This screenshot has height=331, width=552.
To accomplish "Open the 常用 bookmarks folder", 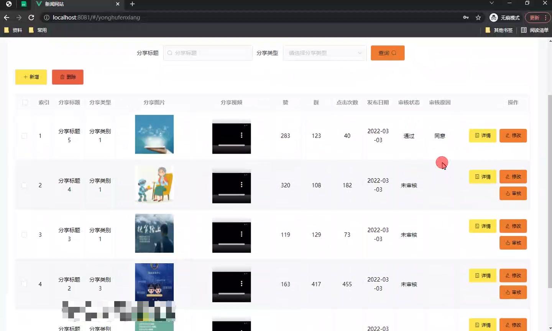I will click(38, 30).
